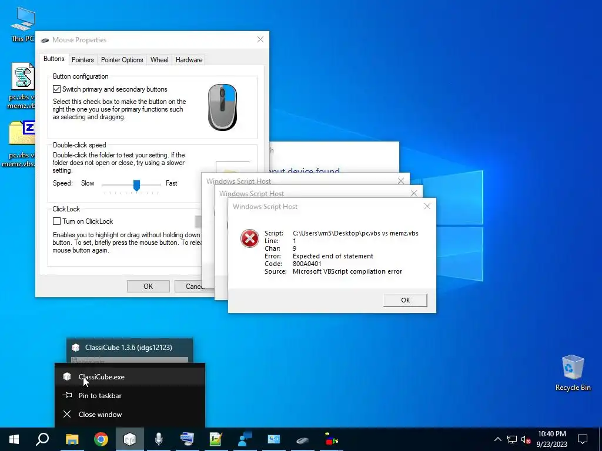602x451 pixels.
Task: Click OK in the front Script Host dialog
Action: [x=405, y=300]
